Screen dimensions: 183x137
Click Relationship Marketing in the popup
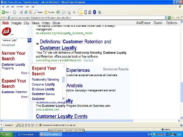[45, 80]
